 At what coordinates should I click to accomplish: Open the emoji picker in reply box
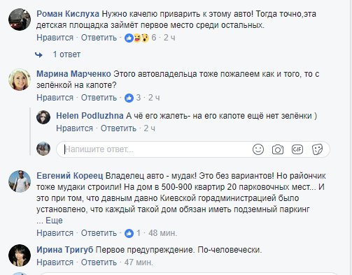[258, 149]
